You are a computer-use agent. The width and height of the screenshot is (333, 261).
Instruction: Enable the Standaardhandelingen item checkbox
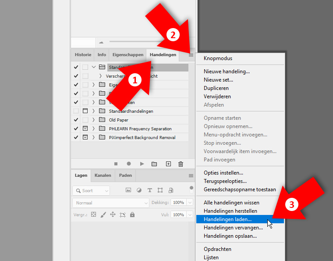(76, 111)
